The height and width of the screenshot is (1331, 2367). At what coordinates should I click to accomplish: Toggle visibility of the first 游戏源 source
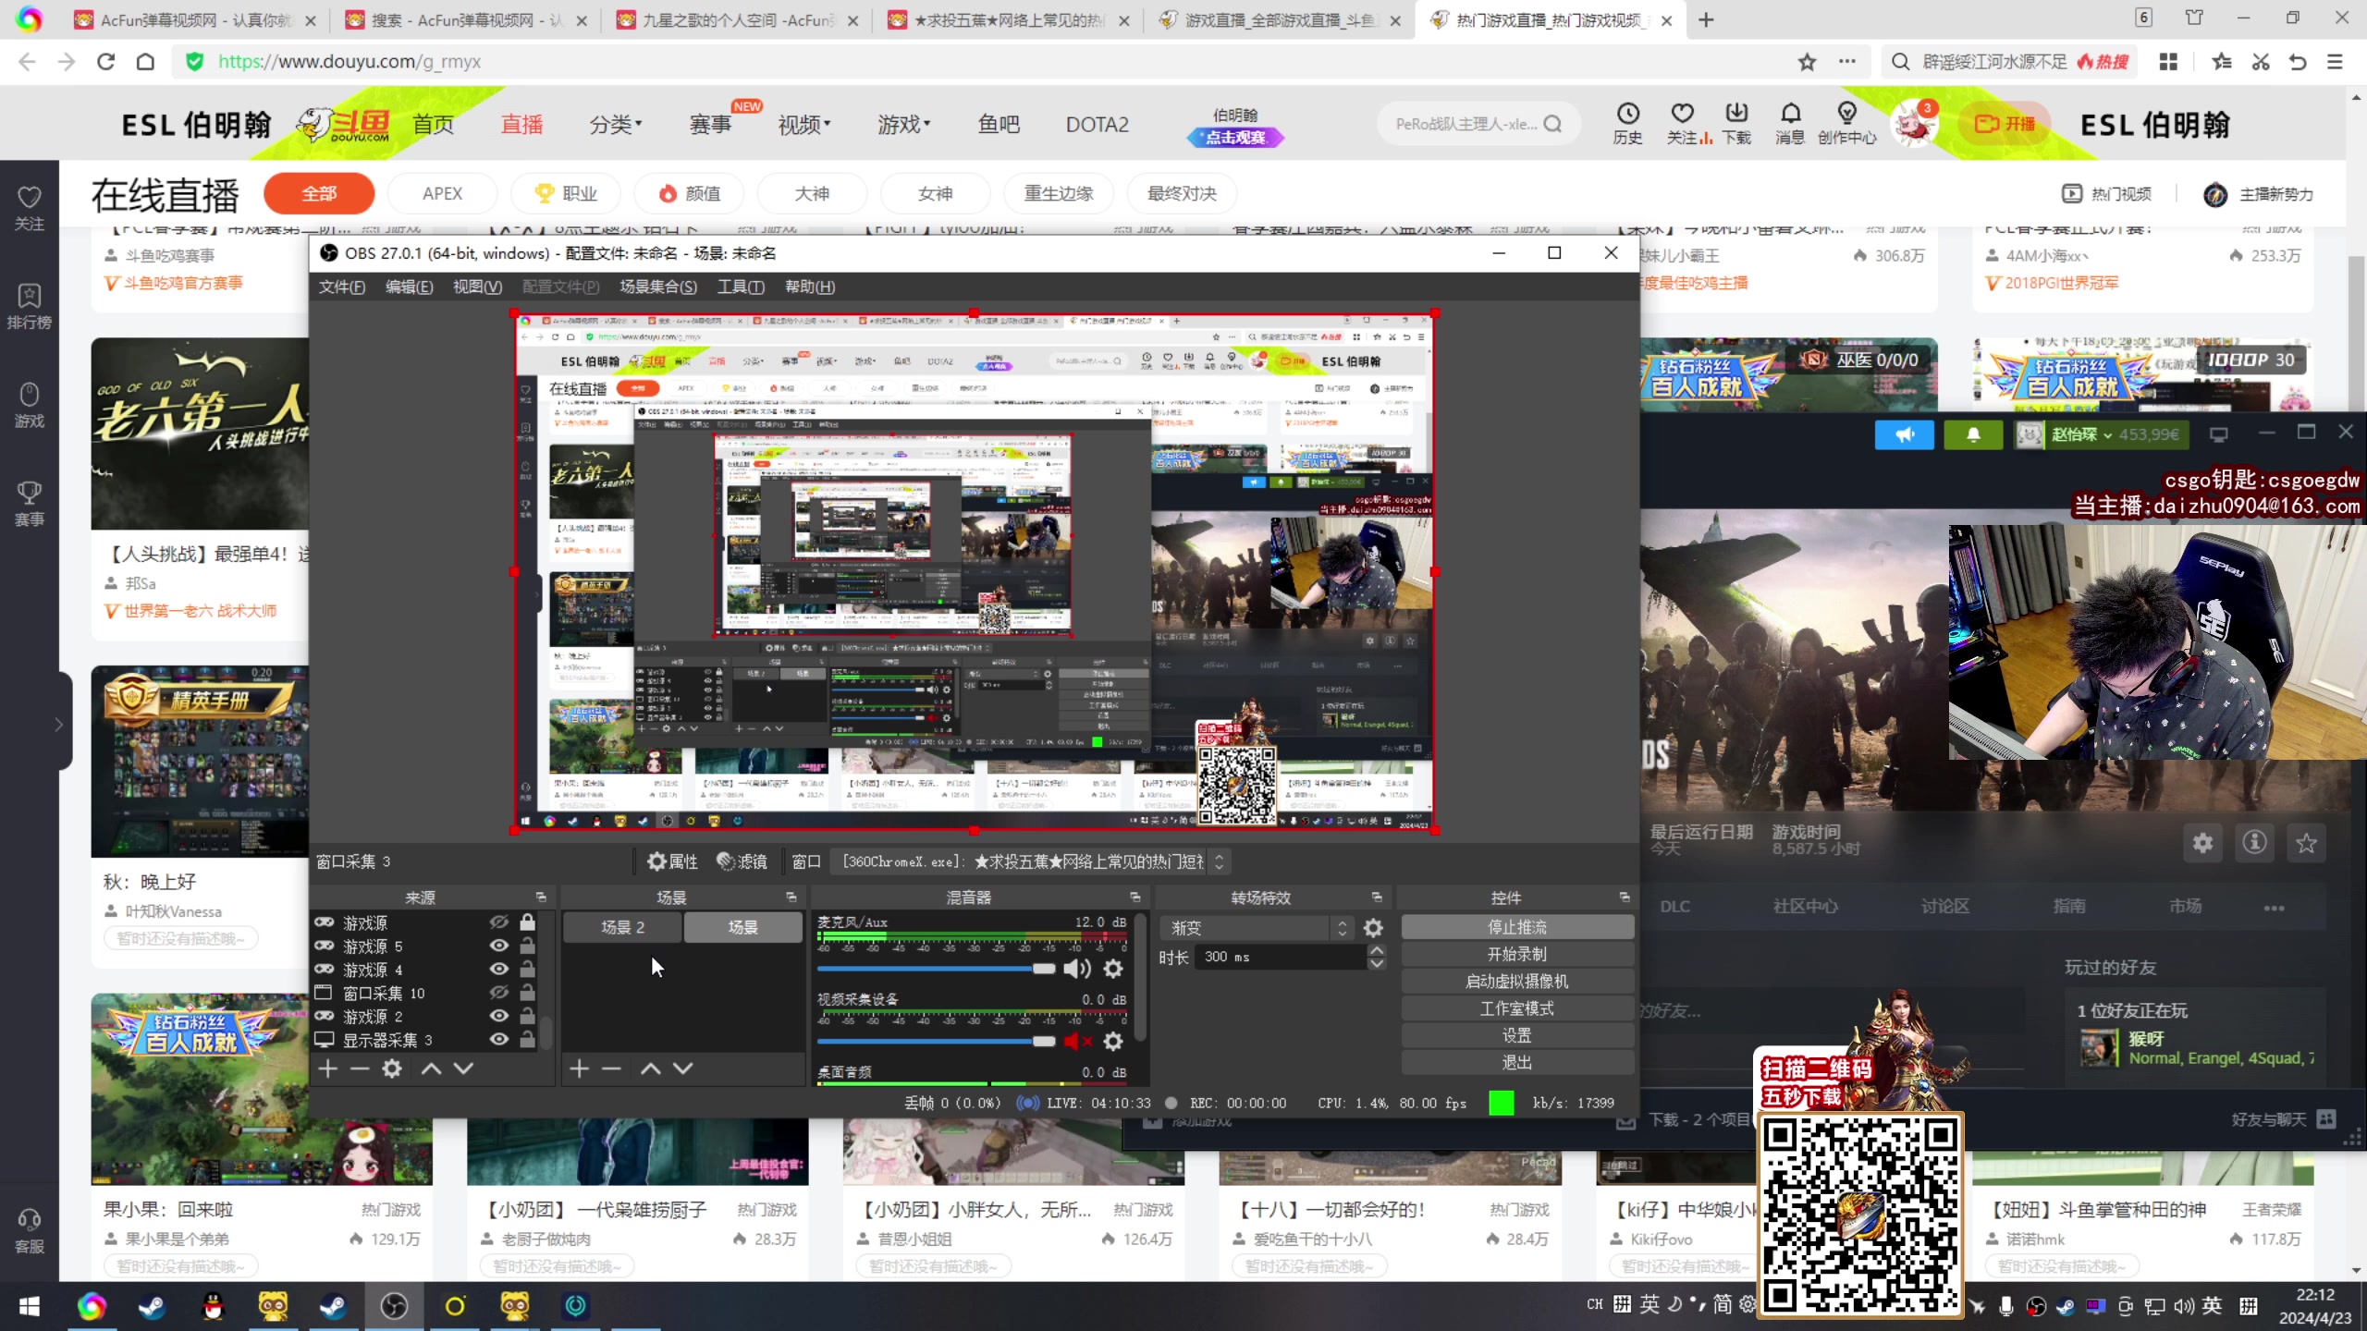click(x=498, y=922)
